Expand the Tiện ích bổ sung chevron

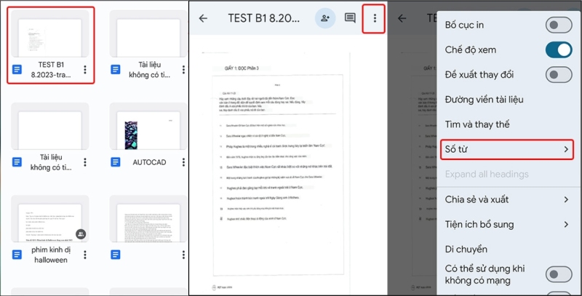point(566,225)
